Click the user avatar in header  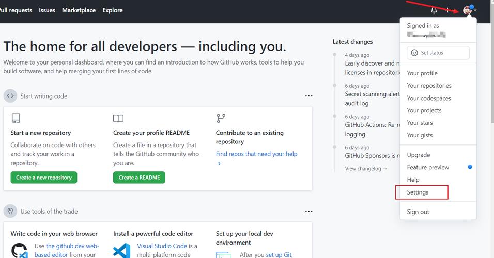click(x=467, y=10)
